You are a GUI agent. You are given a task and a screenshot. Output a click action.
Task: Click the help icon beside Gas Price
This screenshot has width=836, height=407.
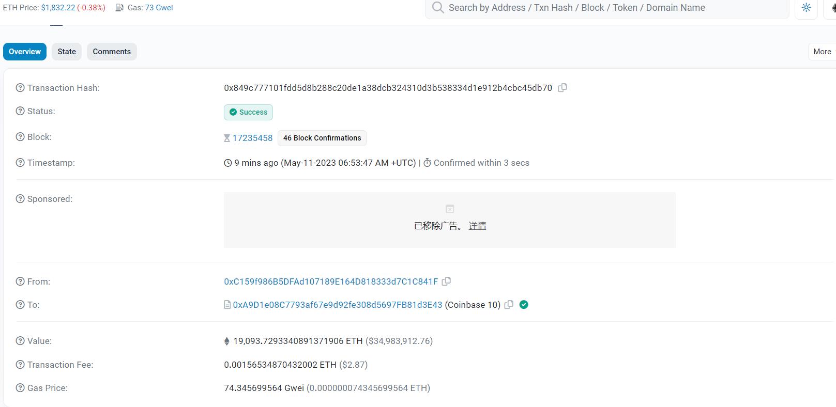tap(20, 388)
